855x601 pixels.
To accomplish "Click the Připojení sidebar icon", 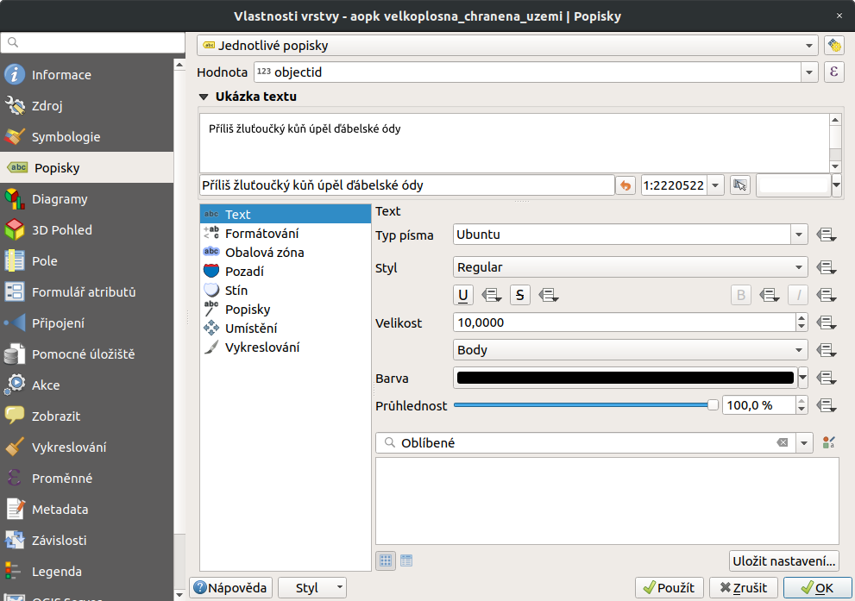I will click(x=15, y=323).
